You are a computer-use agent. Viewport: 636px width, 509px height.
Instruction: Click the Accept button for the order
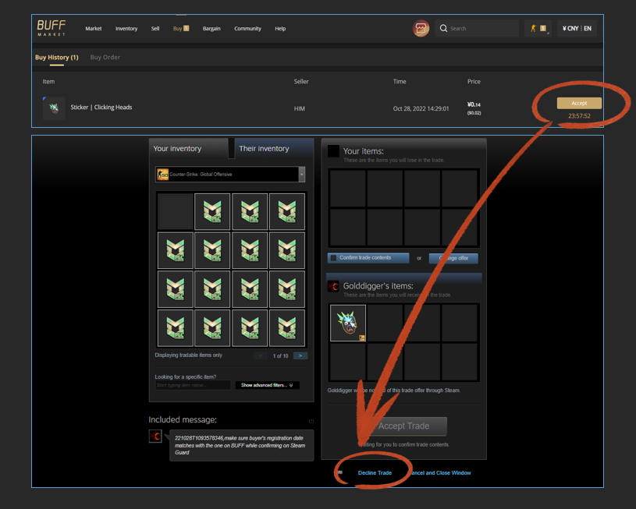coord(579,102)
